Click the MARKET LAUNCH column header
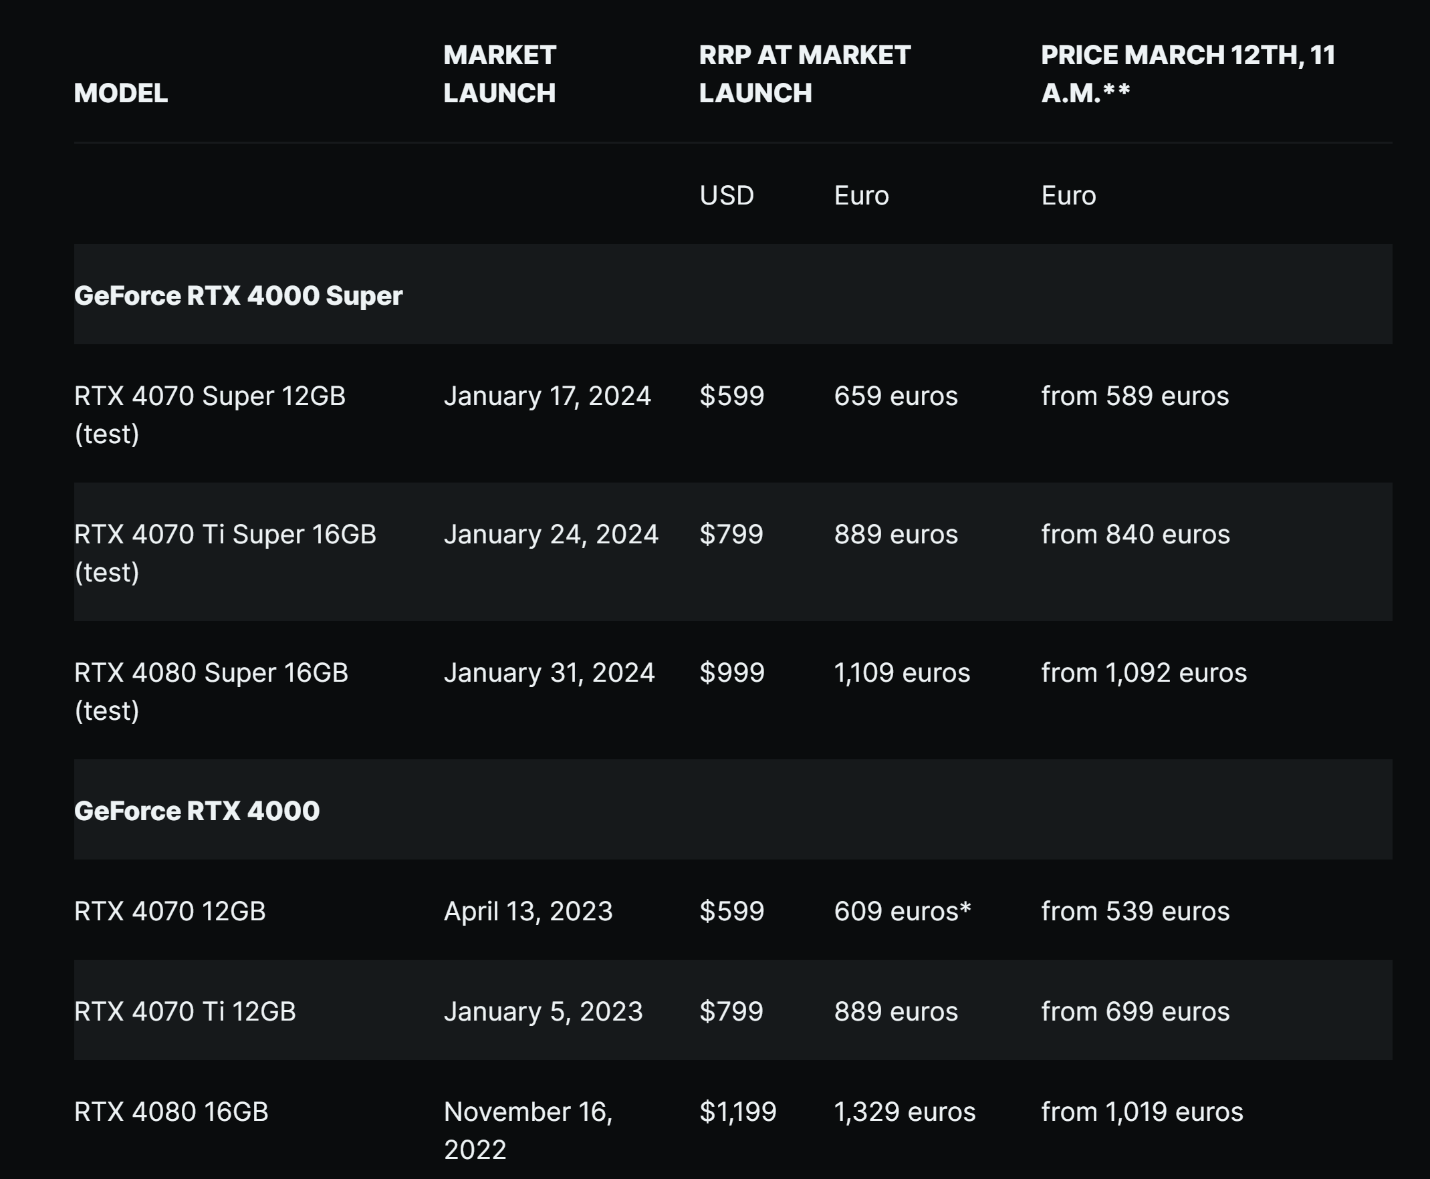This screenshot has width=1430, height=1179. [x=499, y=74]
